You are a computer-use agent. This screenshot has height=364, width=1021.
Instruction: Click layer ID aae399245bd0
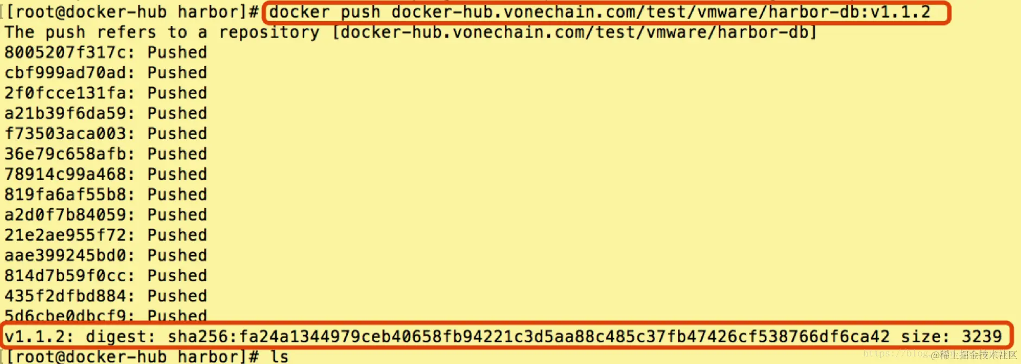point(68,256)
